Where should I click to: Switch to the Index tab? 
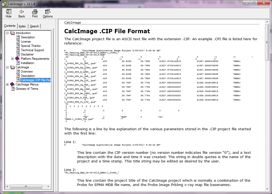click(22, 26)
